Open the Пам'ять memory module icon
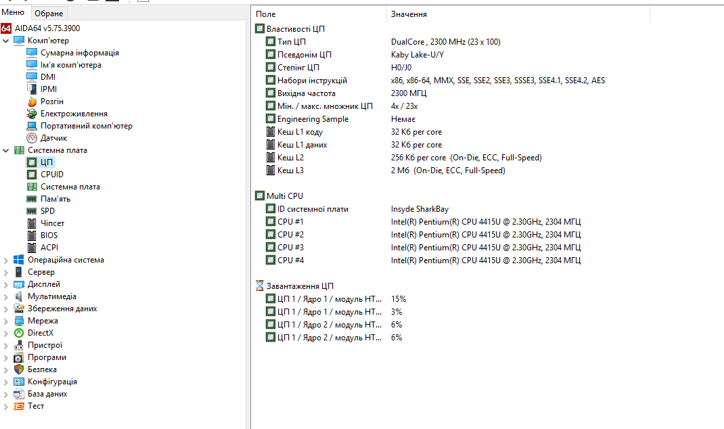Image resolution: width=724 pixels, height=429 pixels. (32, 199)
